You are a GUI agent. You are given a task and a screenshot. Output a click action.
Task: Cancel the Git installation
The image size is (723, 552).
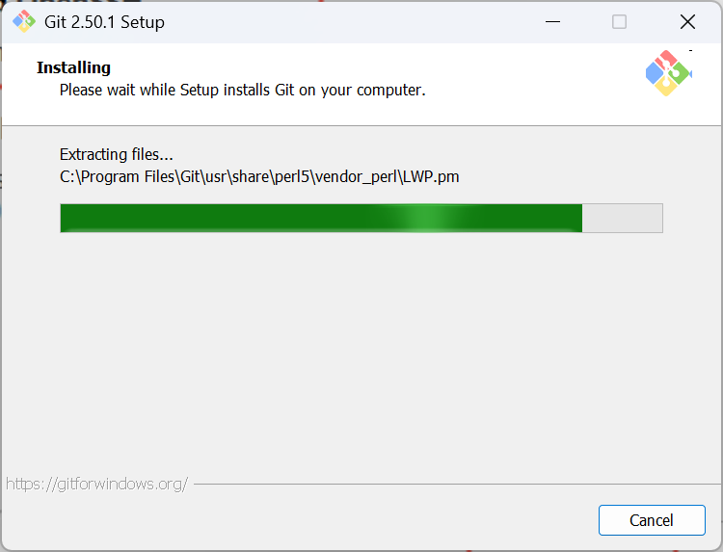click(652, 520)
